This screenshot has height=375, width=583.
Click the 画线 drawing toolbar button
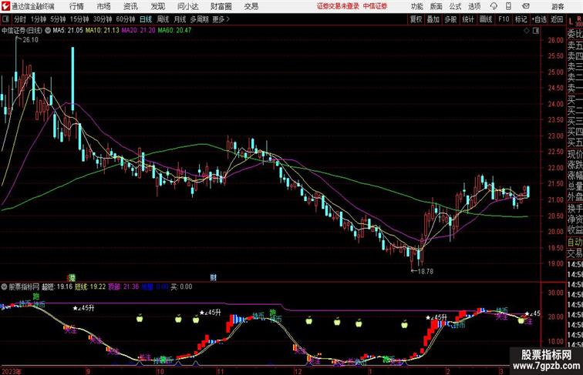click(486, 19)
